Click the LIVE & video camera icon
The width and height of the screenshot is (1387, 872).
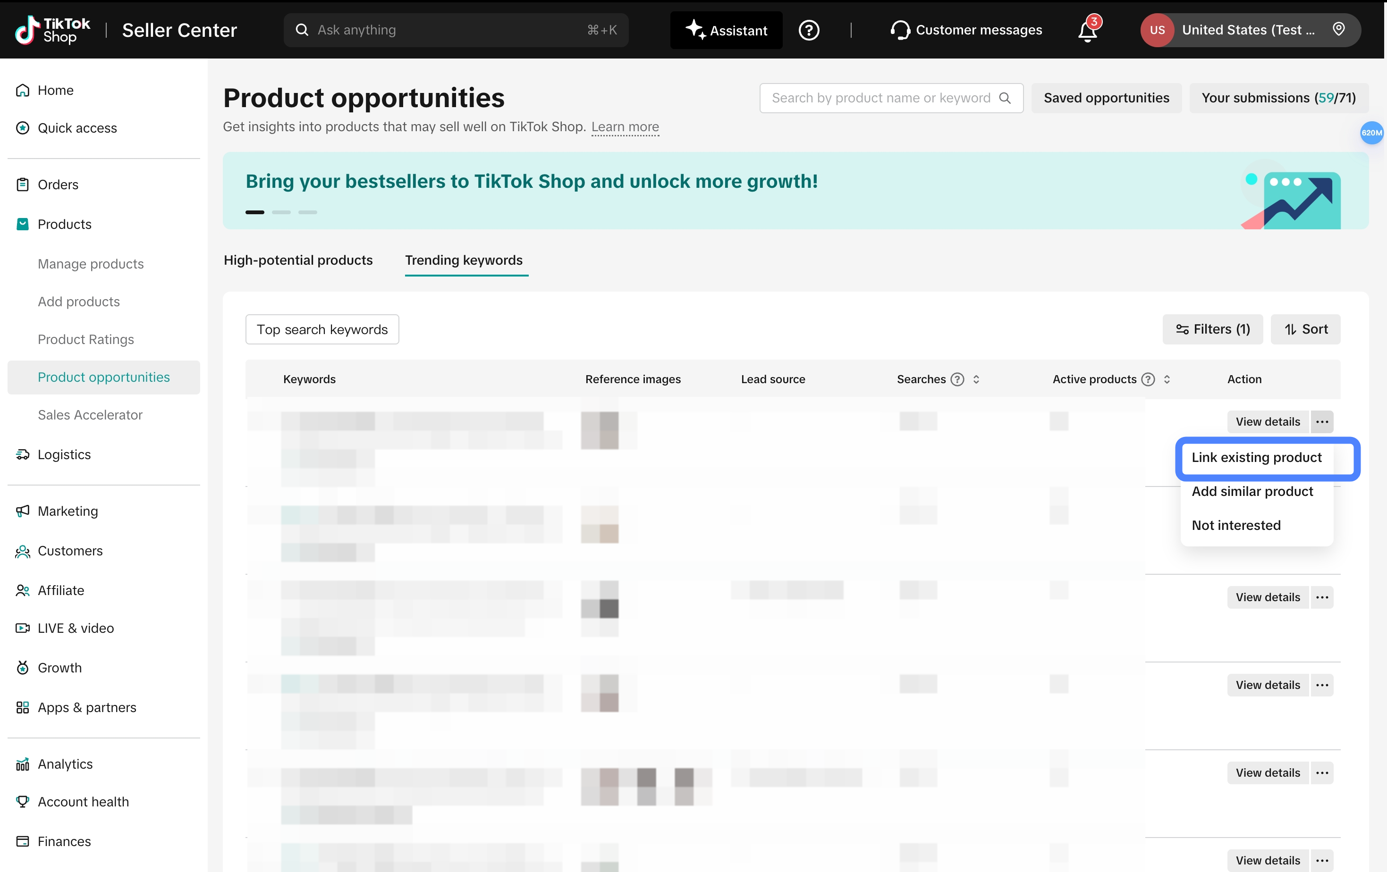[23, 628]
